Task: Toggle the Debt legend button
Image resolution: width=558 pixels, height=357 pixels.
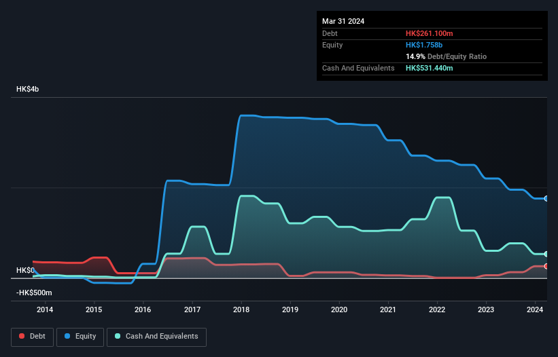Action: pos(33,337)
